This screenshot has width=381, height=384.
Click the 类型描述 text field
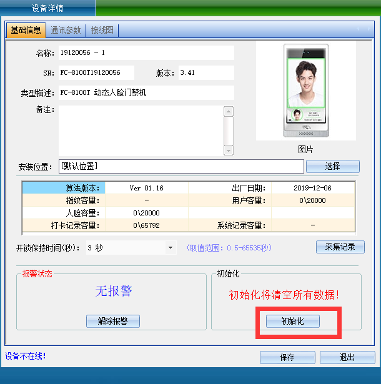click(146, 92)
